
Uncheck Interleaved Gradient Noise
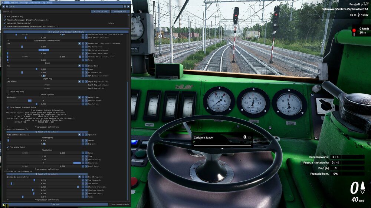(x=8, y=107)
